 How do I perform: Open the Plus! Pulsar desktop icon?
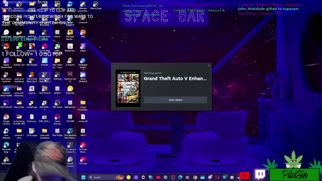(57, 132)
